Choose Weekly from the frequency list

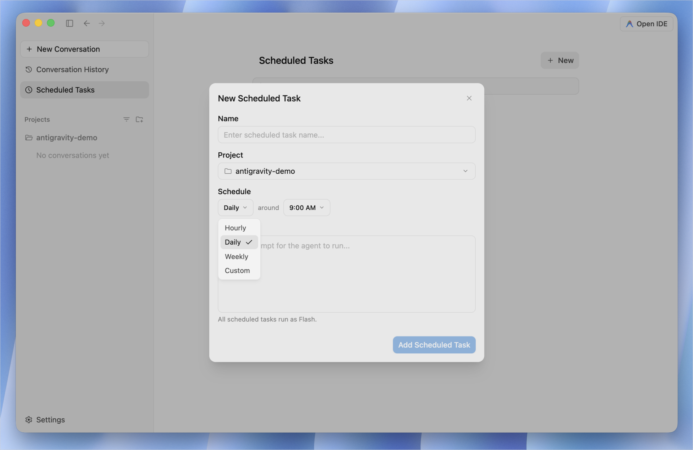(x=239, y=257)
